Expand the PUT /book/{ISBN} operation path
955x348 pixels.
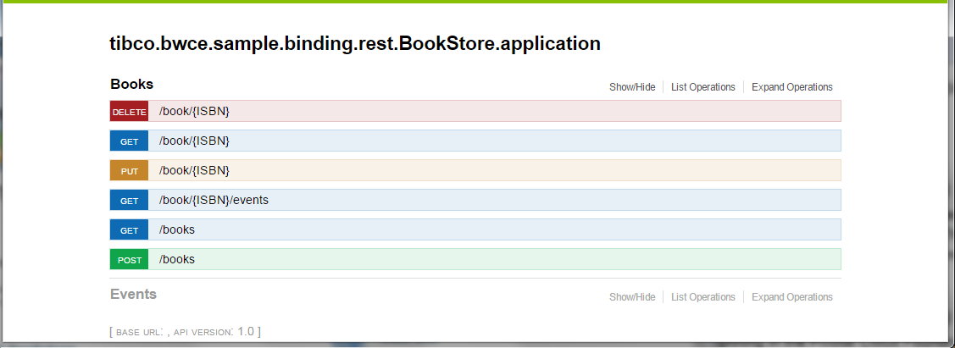coord(194,170)
